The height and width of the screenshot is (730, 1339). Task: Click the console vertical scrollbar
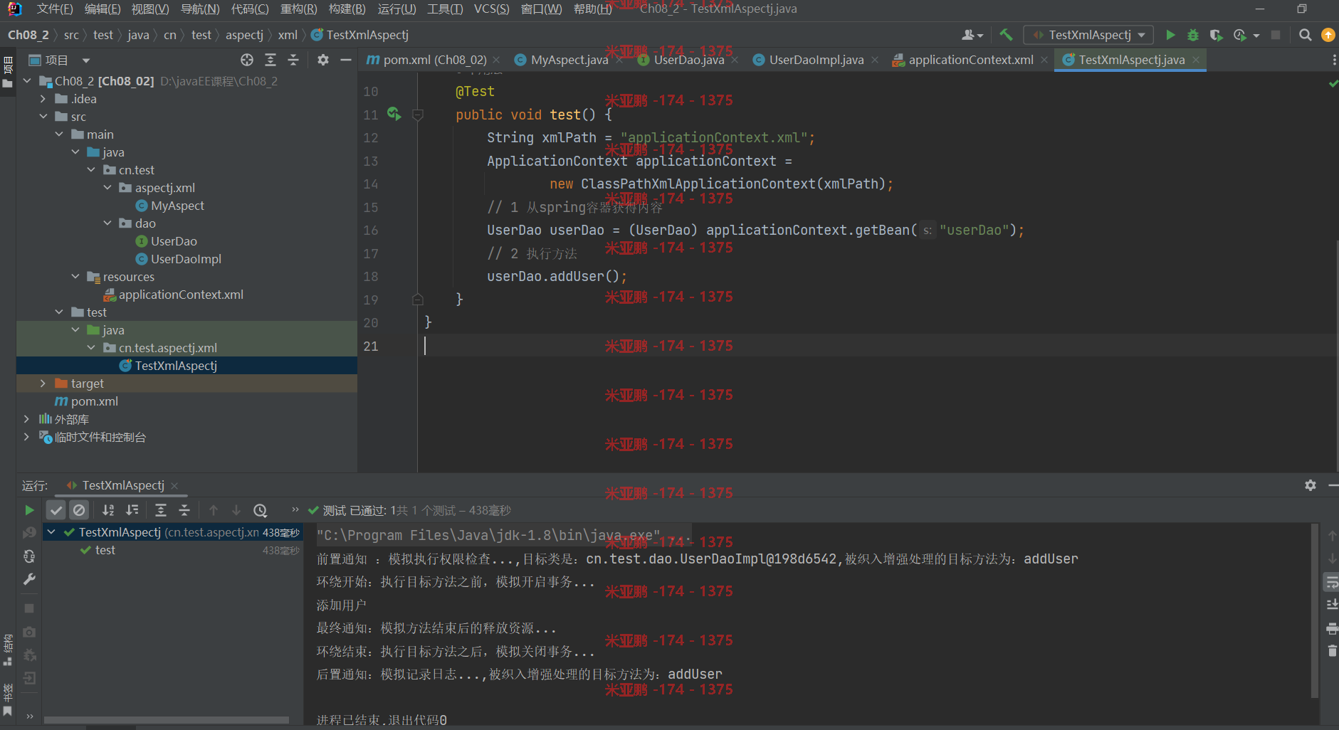click(x=1313, y=612)
